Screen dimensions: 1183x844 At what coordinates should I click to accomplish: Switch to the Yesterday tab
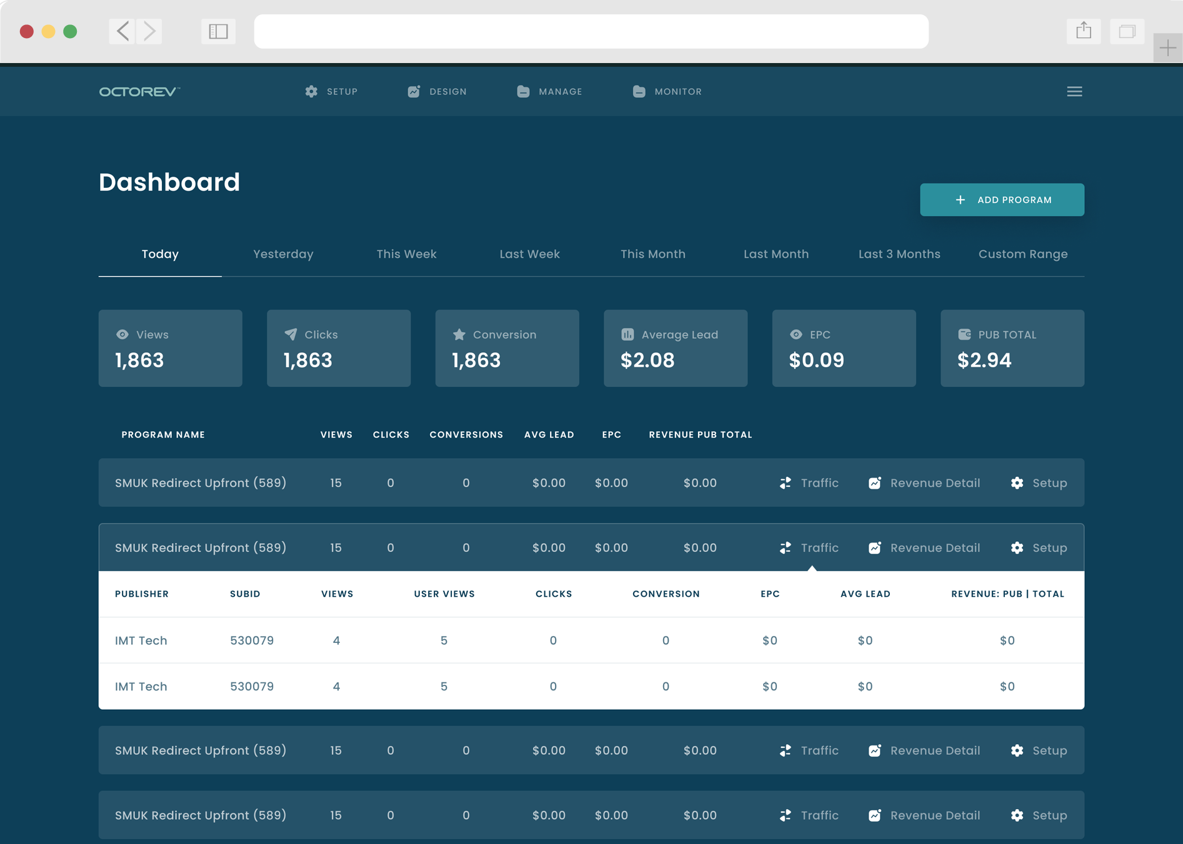283,254
